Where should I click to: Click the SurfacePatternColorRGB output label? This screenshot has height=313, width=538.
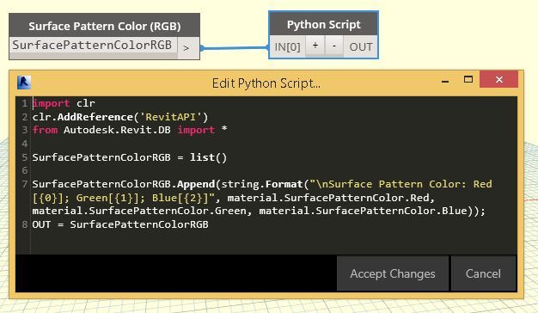(92, 45)
